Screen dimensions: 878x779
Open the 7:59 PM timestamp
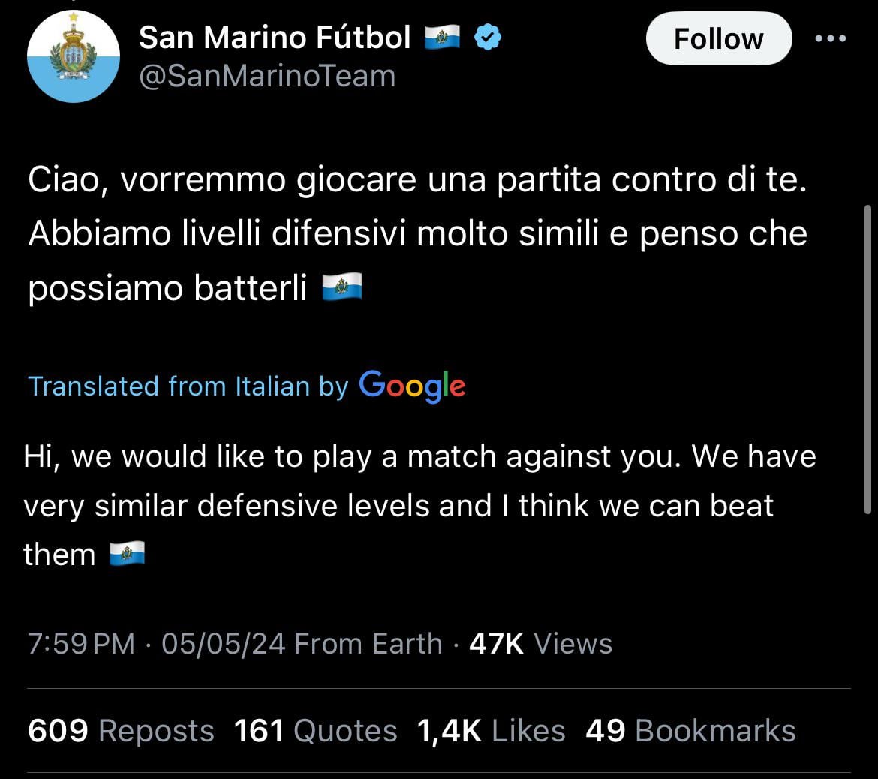click(81, 643)
